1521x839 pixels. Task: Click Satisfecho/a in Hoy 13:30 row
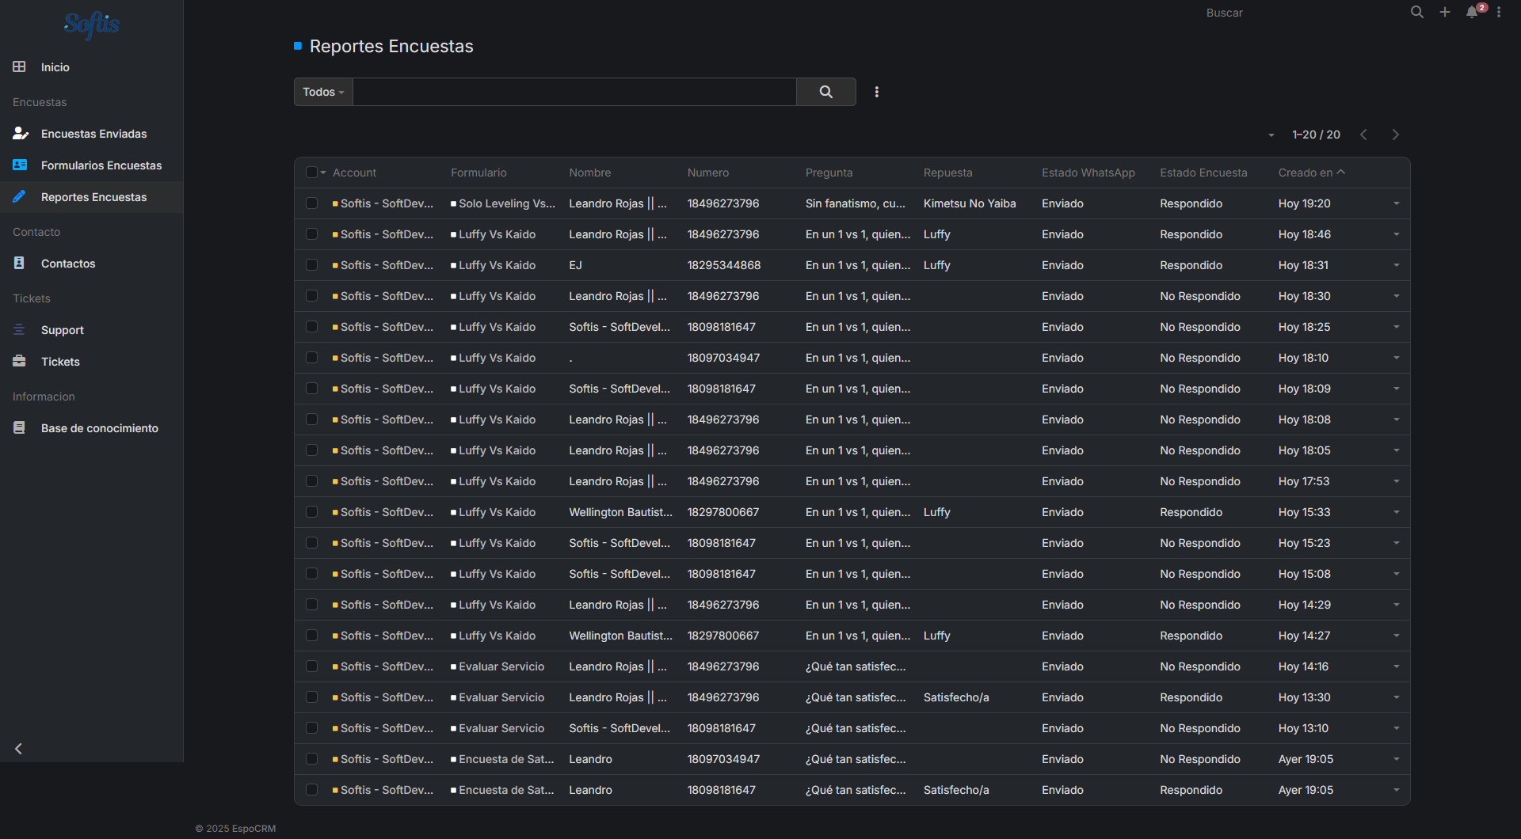point(956,697)
